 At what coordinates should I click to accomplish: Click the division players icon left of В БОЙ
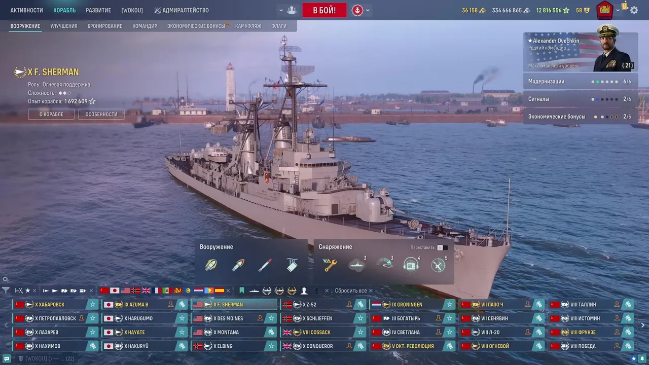point(292,10)
